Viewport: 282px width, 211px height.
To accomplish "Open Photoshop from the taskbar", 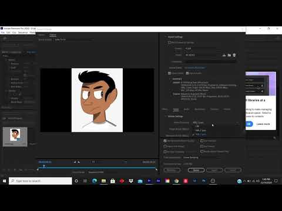I will click(204, 181).
